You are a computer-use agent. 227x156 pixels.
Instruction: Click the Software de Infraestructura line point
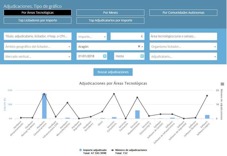coord(172,114)
